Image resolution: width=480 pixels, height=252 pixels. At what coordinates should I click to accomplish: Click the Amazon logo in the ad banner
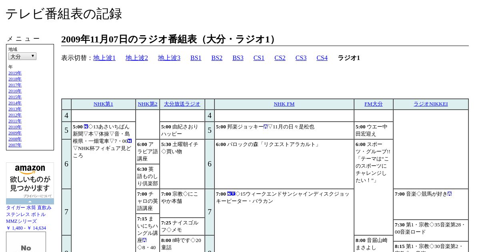pos(30,170)
